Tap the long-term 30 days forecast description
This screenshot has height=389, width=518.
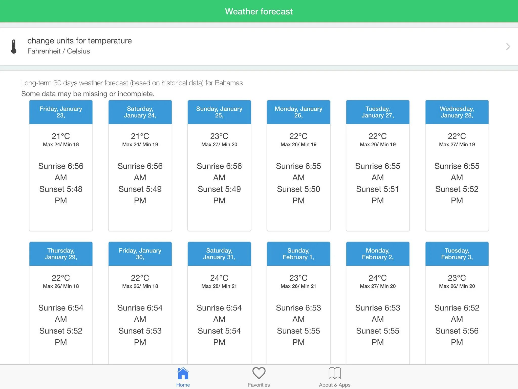tap(132, 83)
